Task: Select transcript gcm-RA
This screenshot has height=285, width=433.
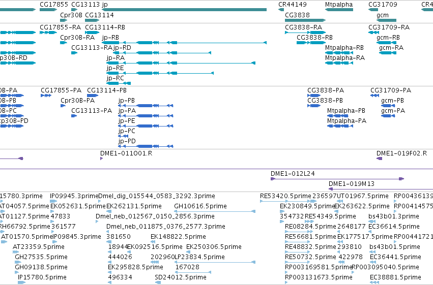Action: coord(388,53)
